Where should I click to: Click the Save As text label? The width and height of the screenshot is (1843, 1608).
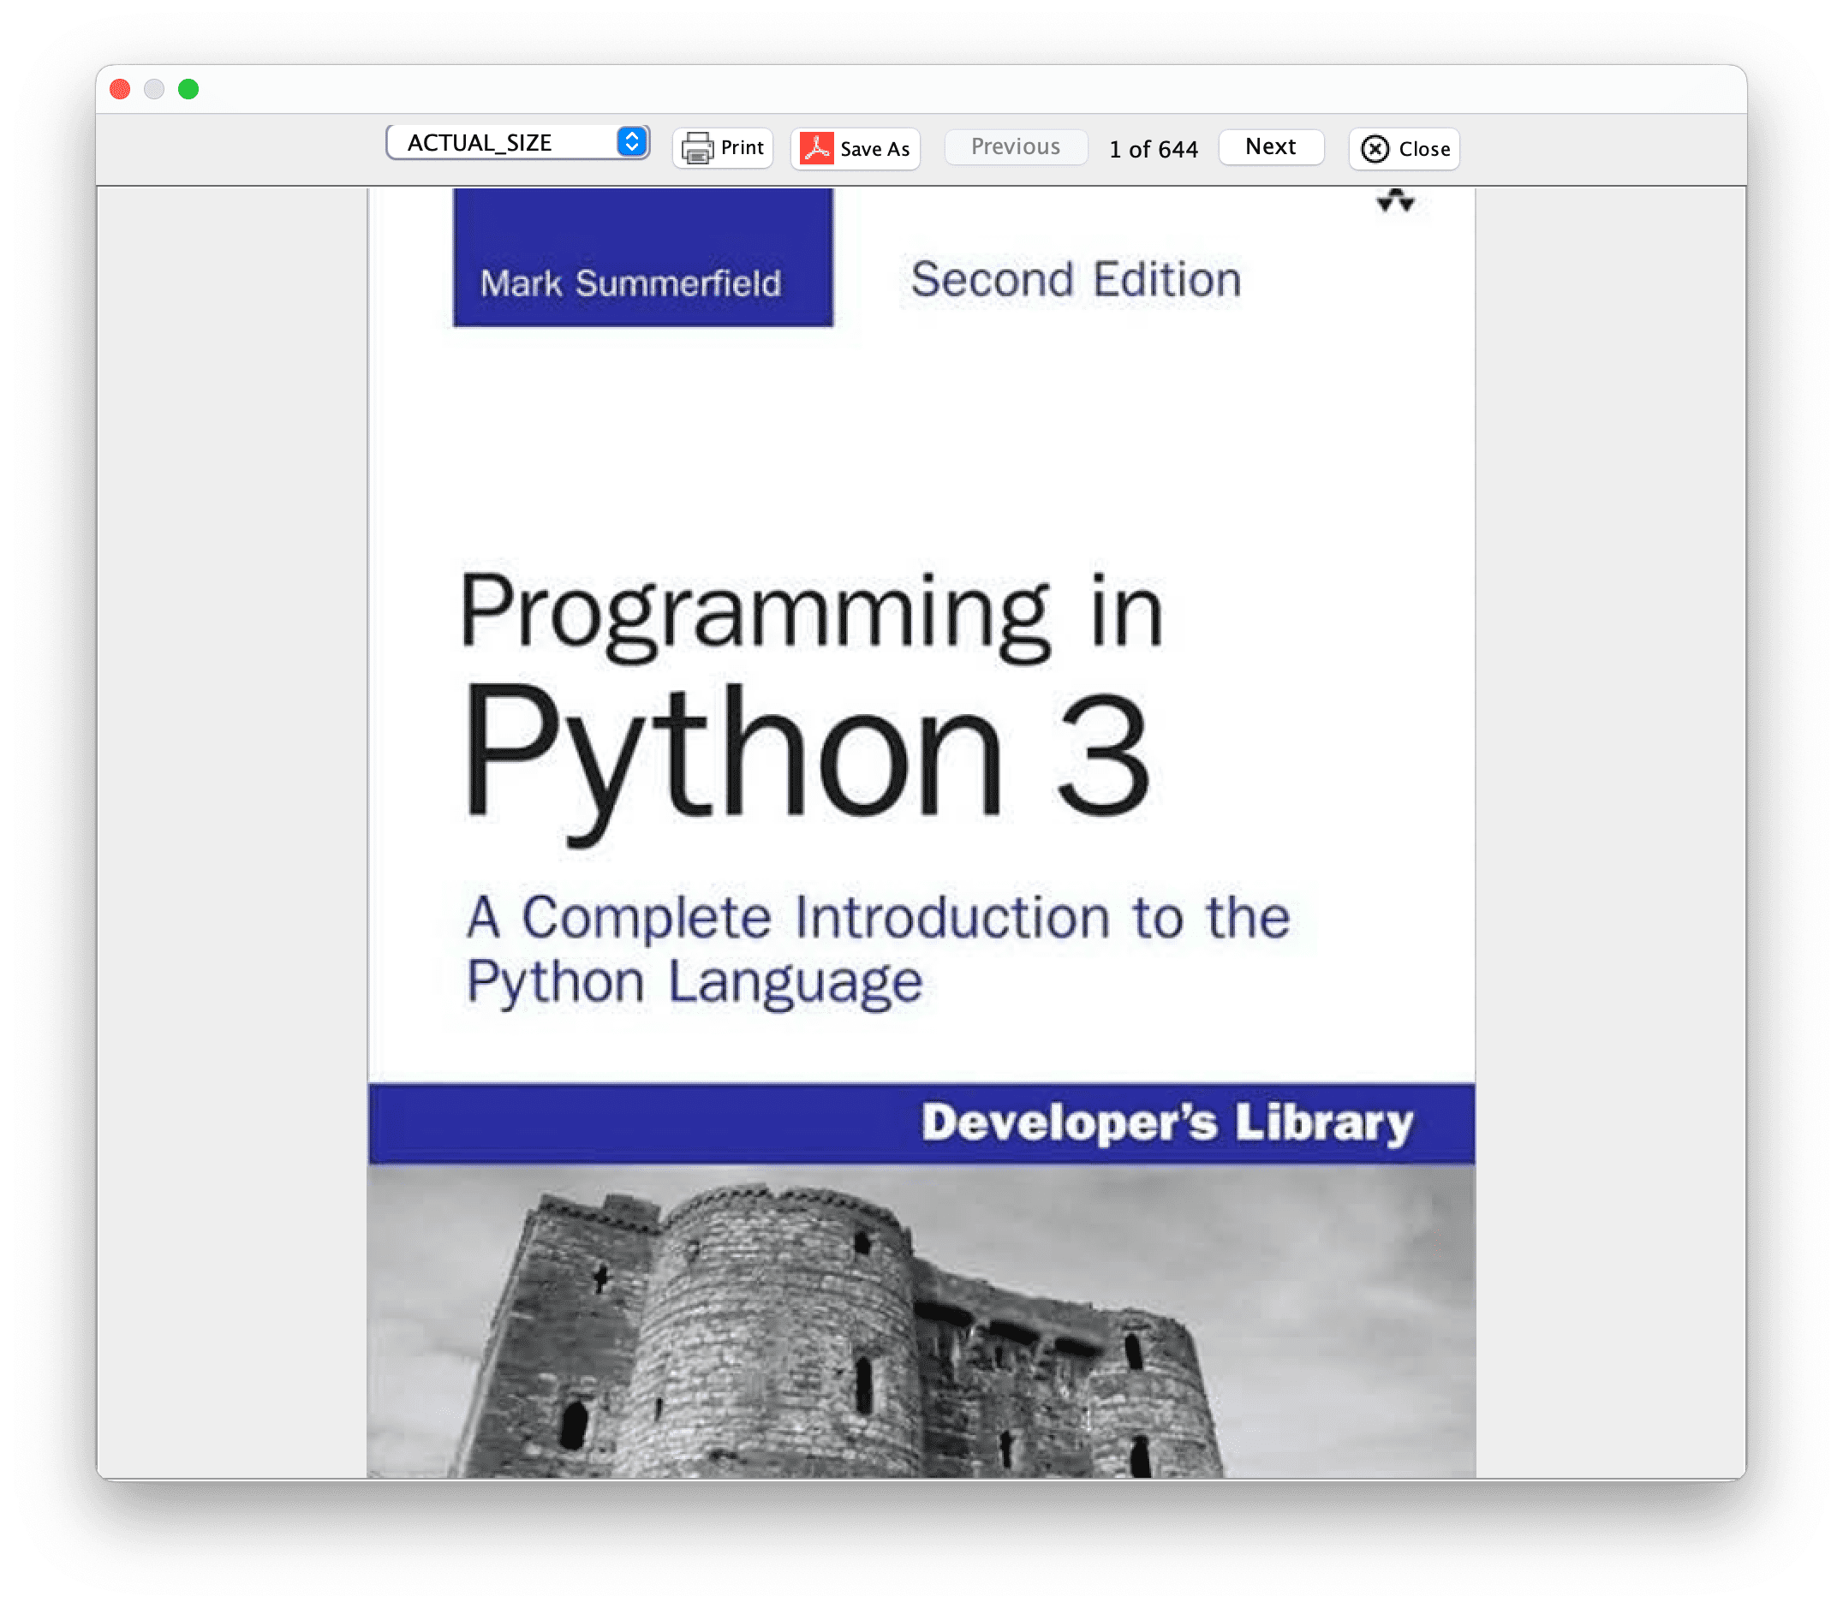point(875,149)
